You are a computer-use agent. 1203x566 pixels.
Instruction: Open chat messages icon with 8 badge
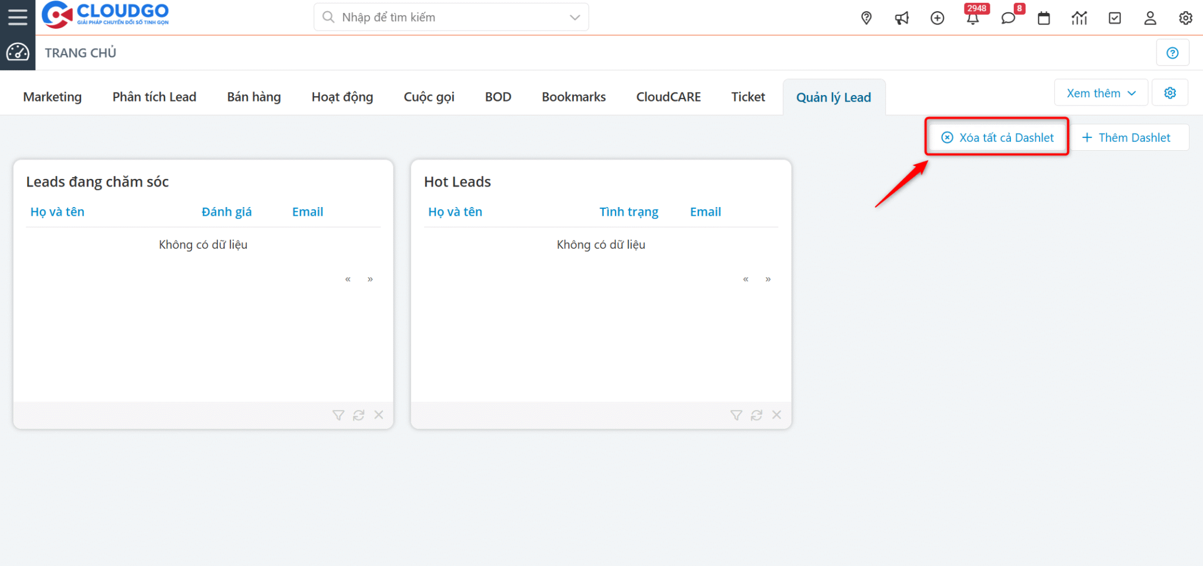[1009, 17]
